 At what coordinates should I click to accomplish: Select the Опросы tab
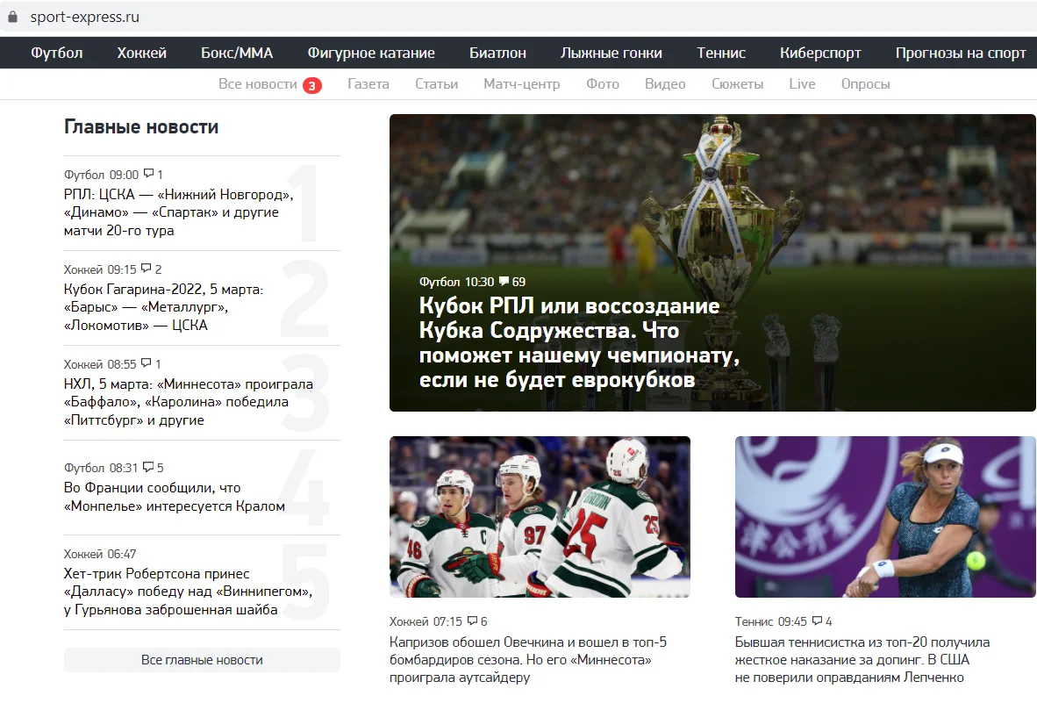(865, 84)
